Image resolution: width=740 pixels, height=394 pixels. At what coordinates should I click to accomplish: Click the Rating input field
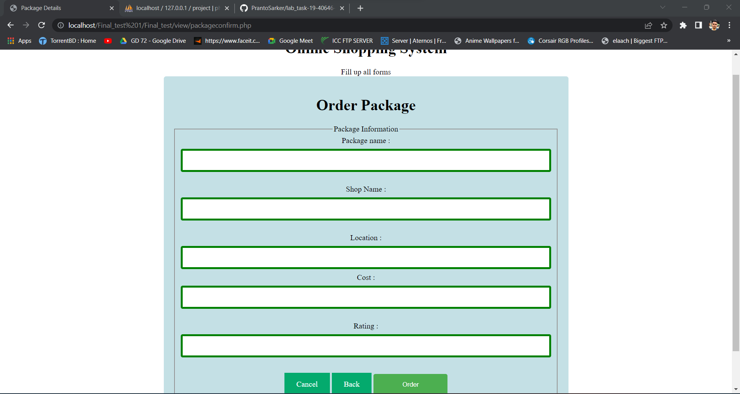pyautogui.click(x=365, y=346)
